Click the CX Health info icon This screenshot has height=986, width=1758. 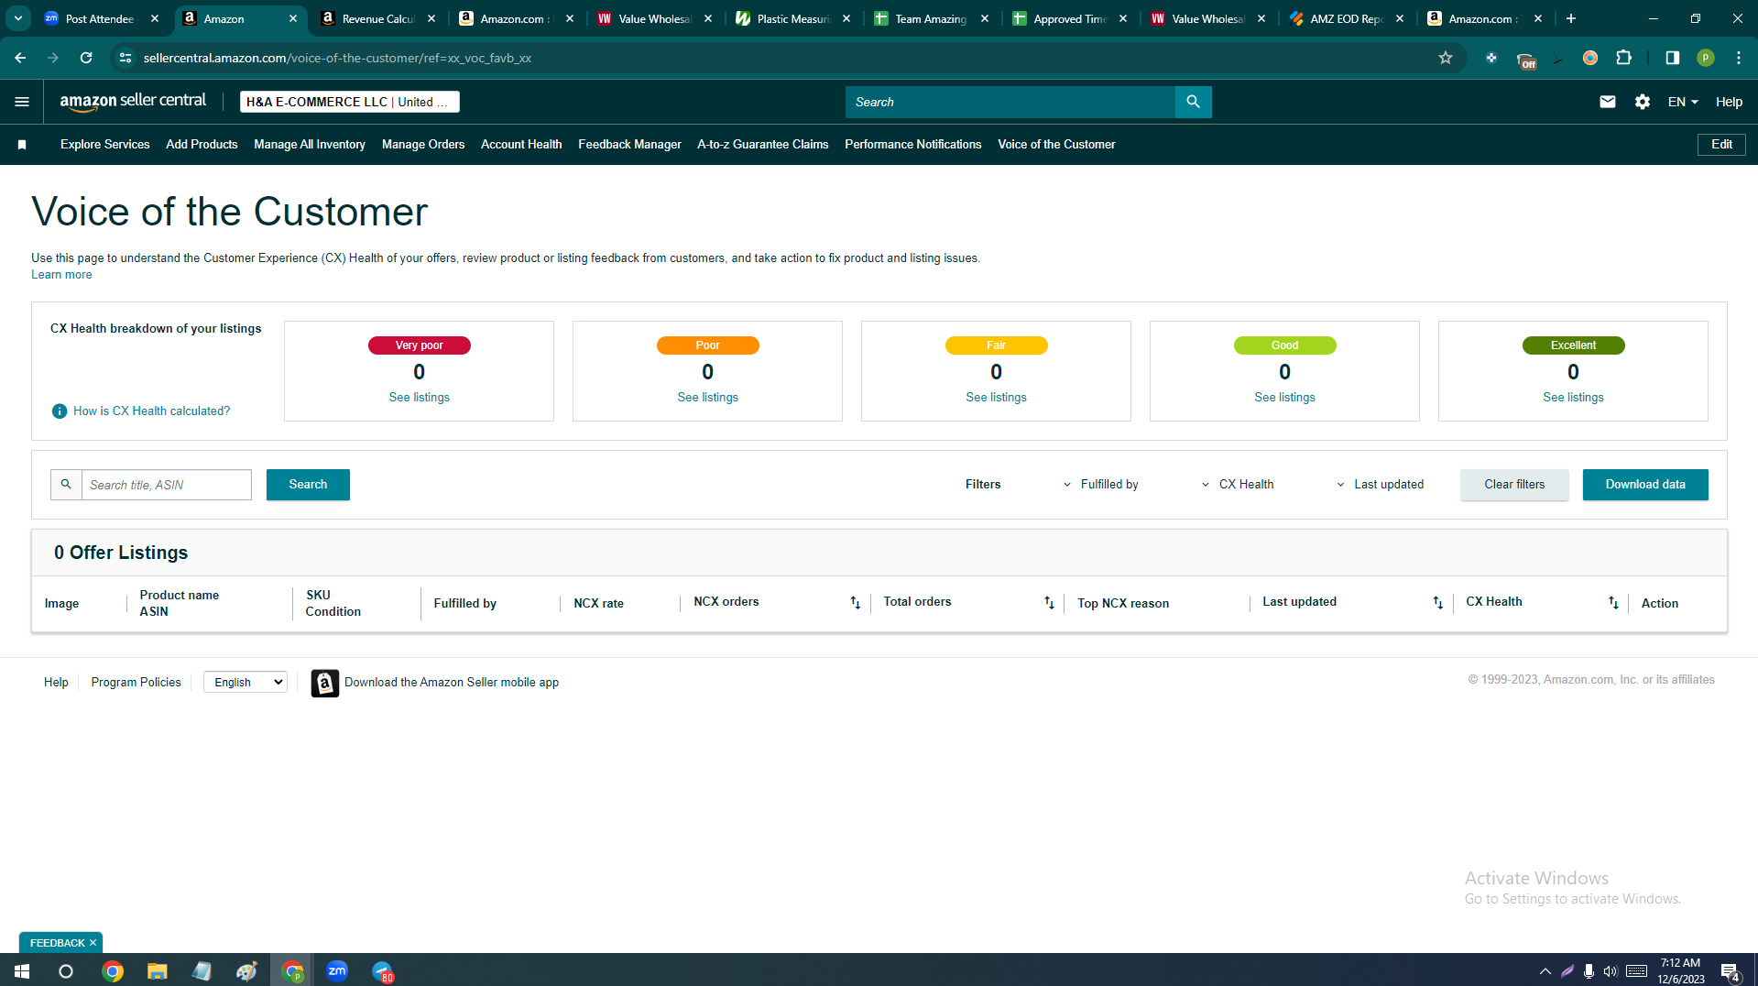(60, 411)
